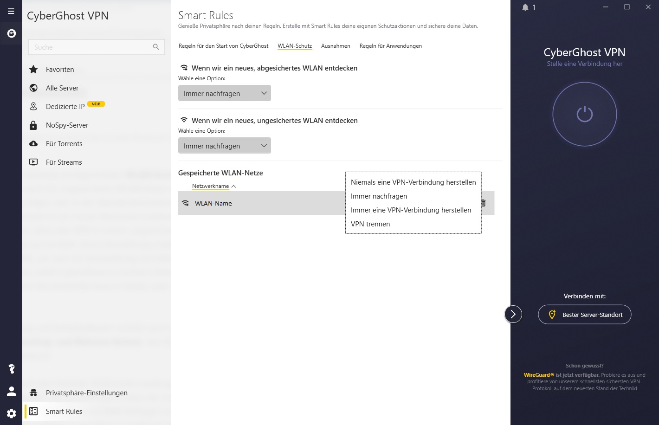The image size is (659, 425).
Task: Click Bester Server-Standort button
Action: coord(585,315)
